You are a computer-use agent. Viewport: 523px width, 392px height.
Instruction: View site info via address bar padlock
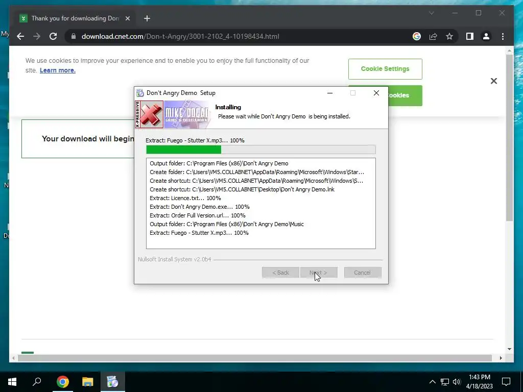coord(74,36)
